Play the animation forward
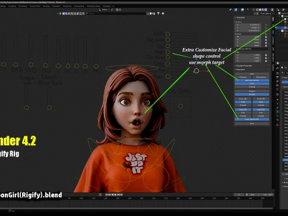288x216 pixels. pos(115,194)
